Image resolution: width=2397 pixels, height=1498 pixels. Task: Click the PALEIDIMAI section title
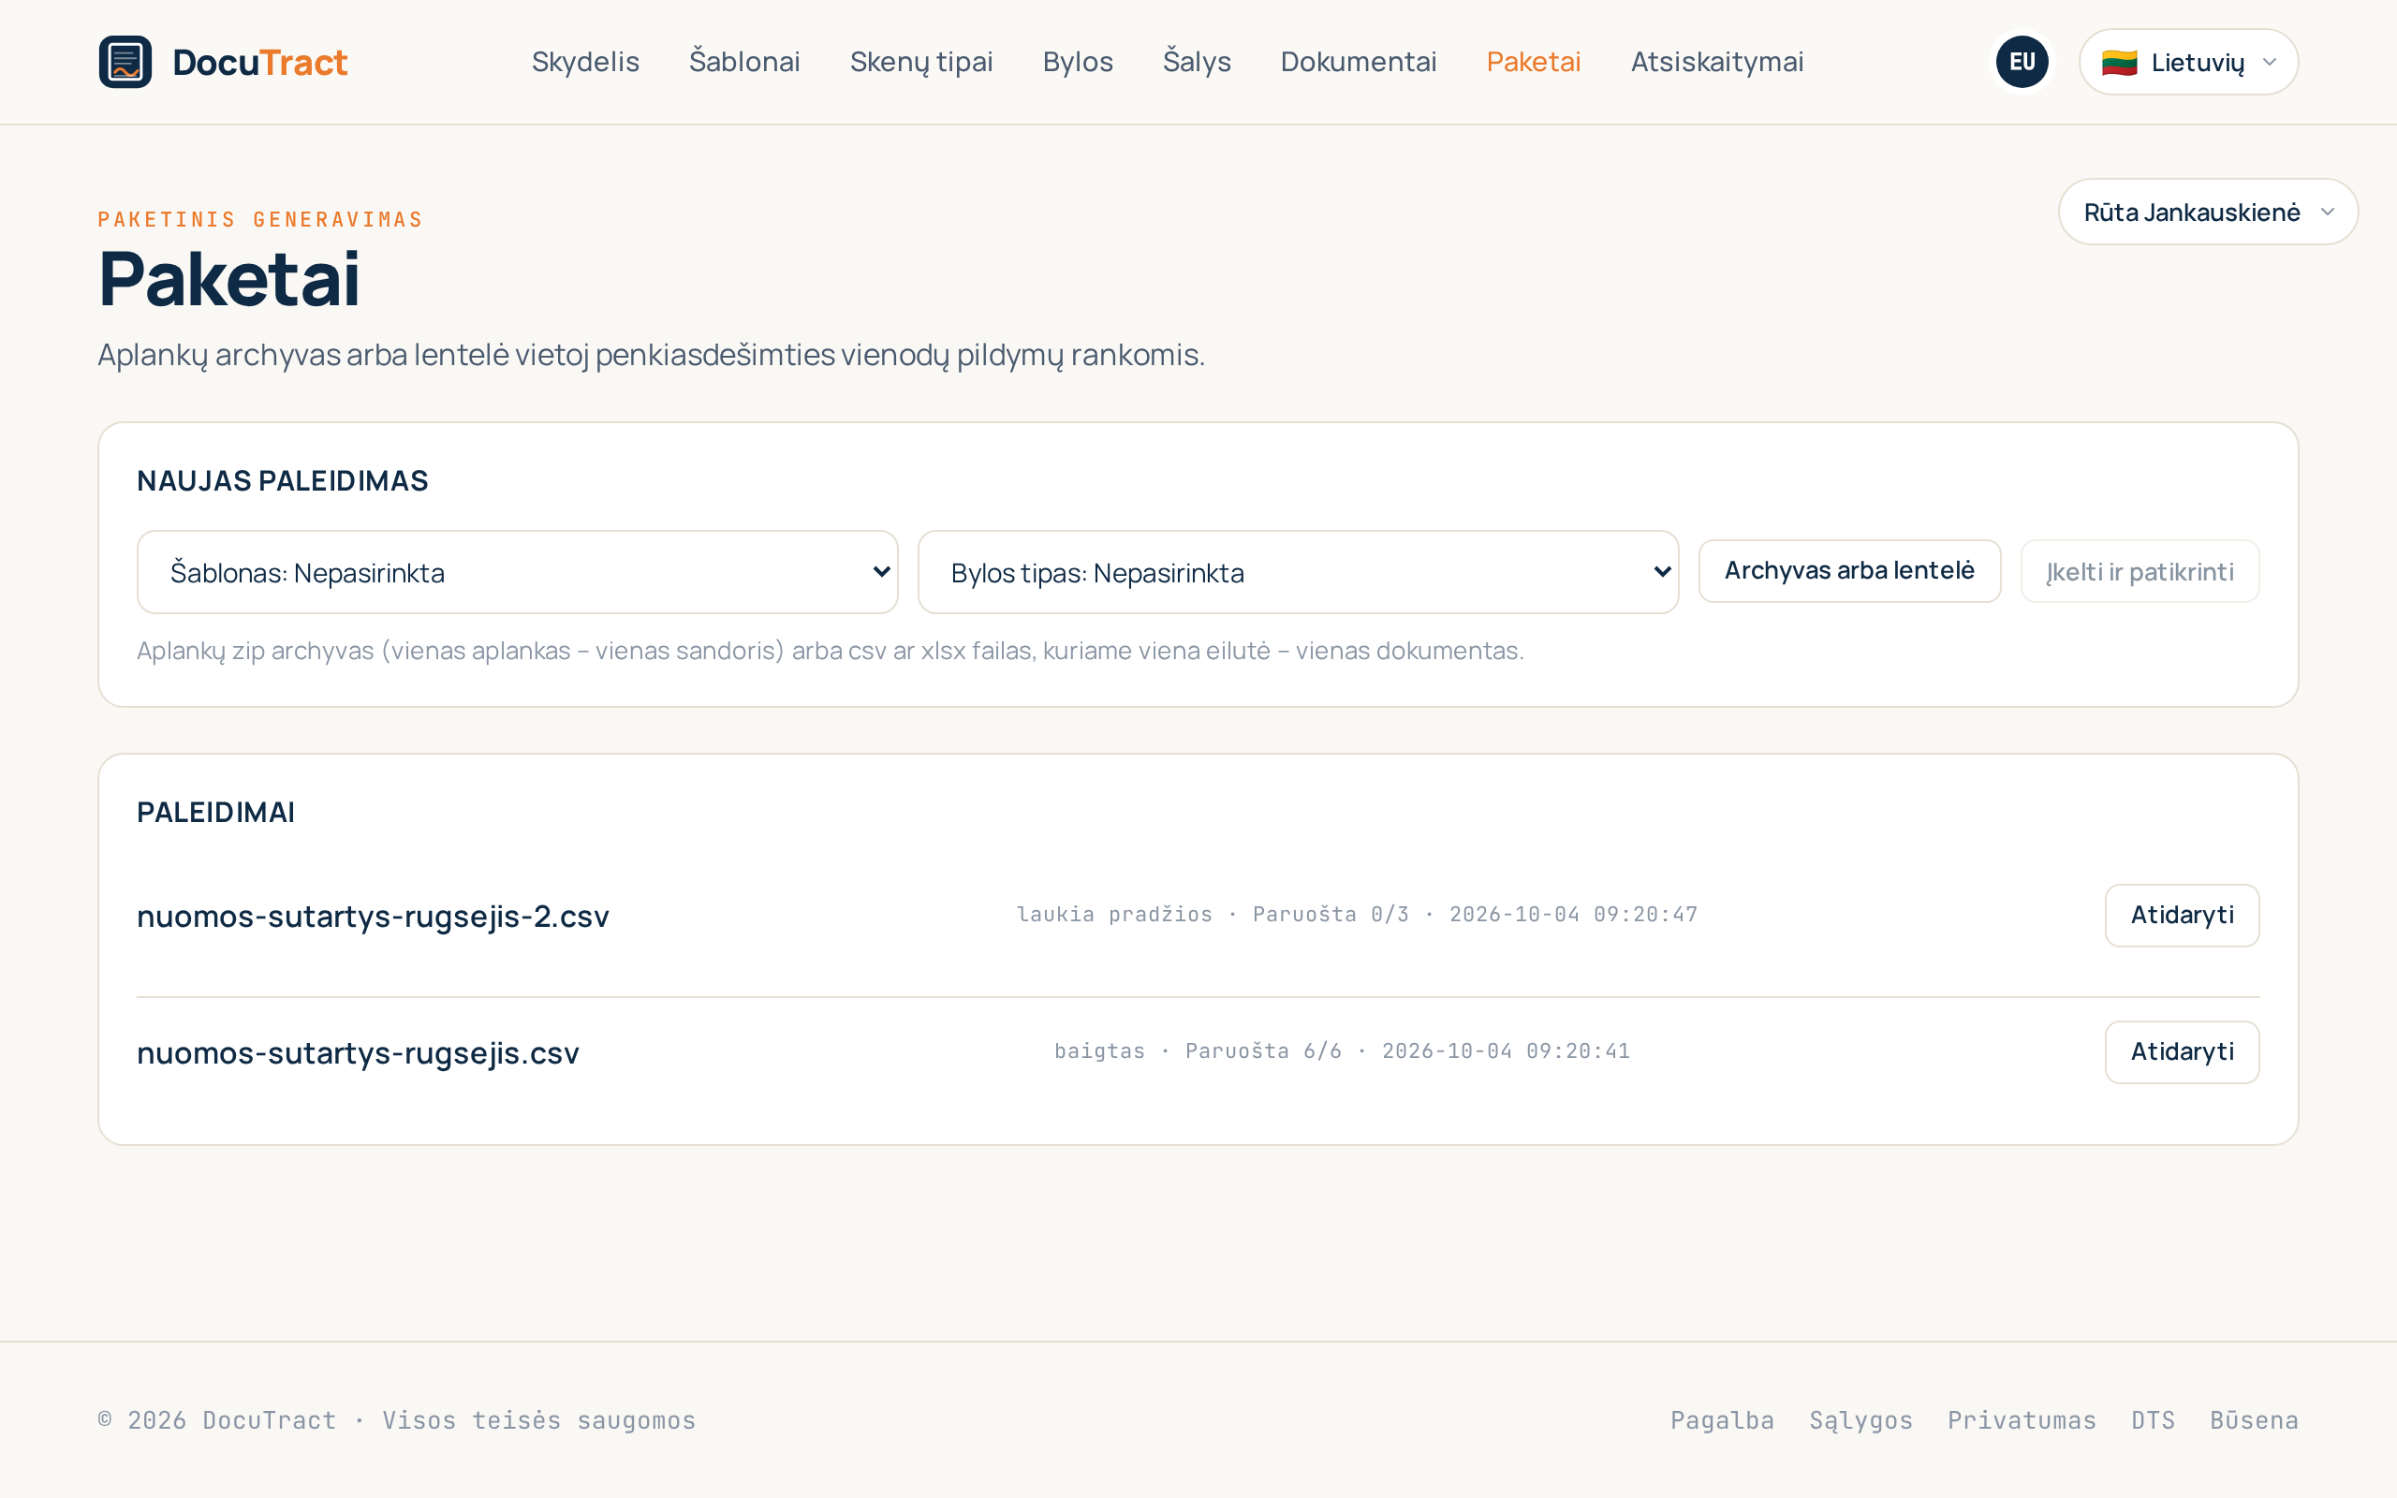coord(215,813)
